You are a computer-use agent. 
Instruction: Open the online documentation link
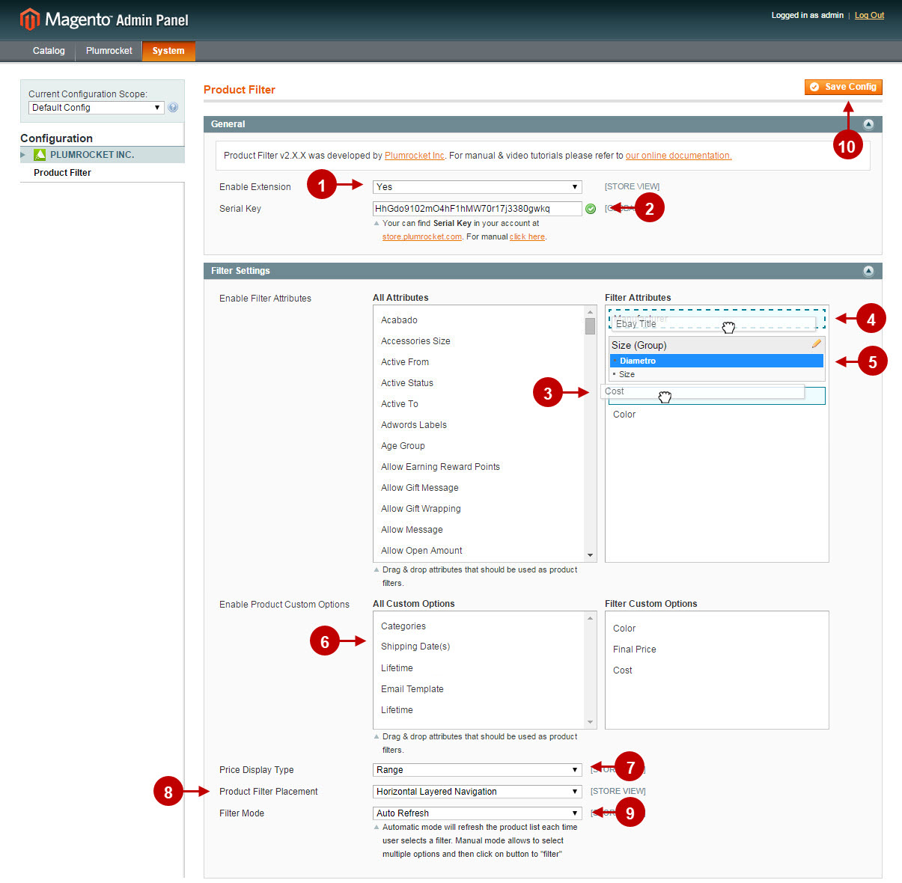[x=678, y=156]
